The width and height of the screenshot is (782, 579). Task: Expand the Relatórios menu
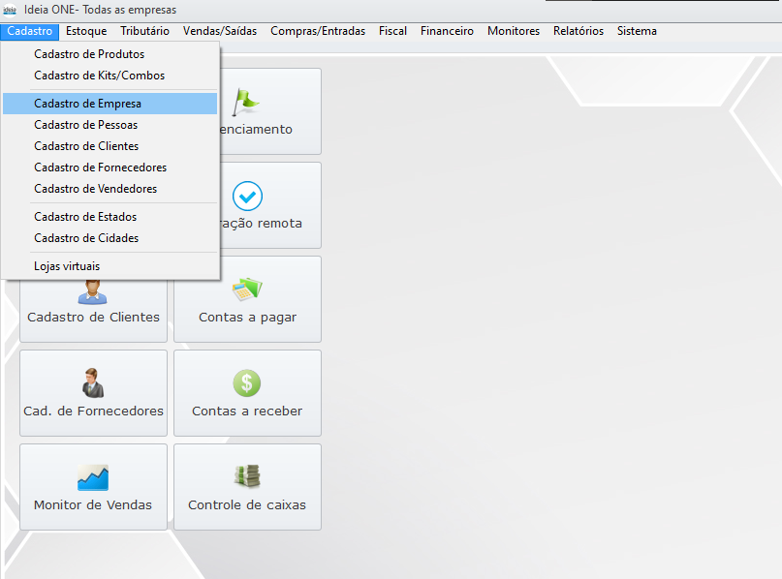[x=578, y=31]
